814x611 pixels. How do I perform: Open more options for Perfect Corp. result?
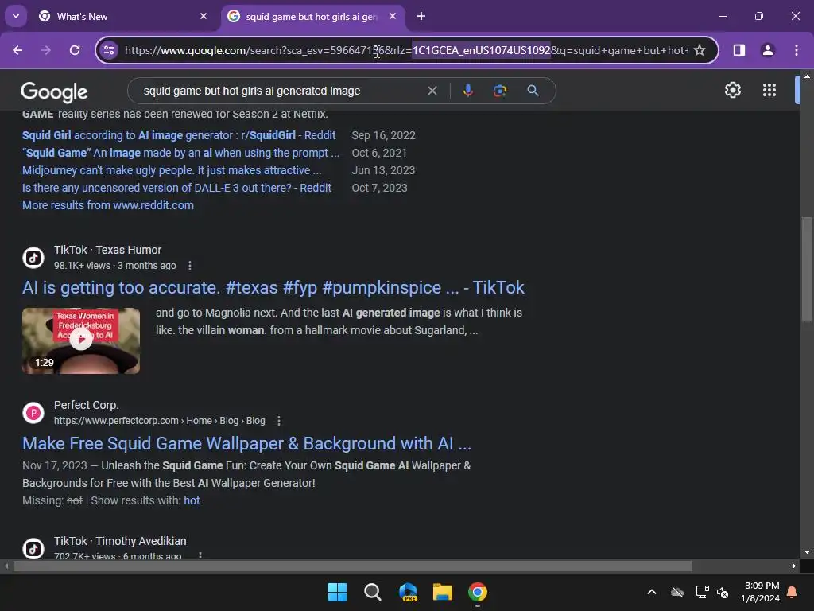(x=279, y=421)
